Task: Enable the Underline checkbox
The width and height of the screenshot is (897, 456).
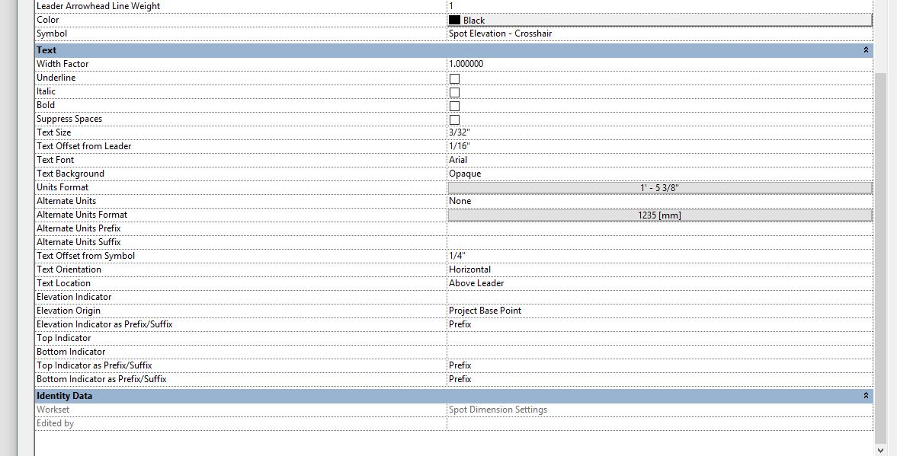Action: tap(454, 78)
